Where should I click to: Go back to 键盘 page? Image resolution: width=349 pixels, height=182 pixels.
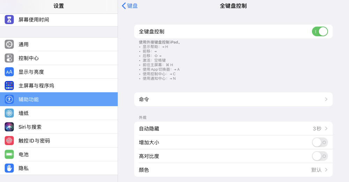pos(130,6)
